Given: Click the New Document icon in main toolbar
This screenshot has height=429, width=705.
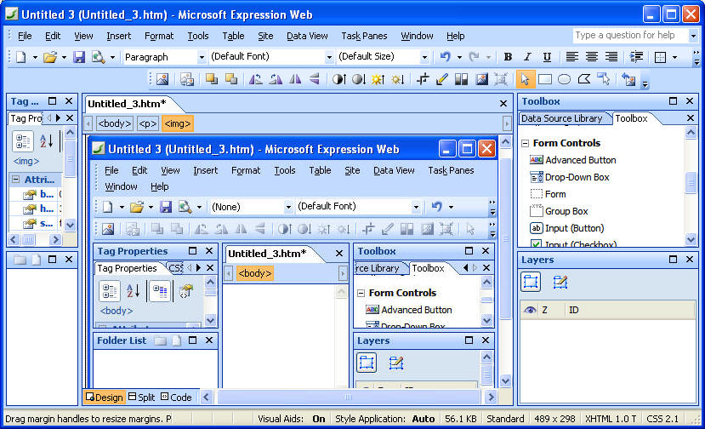Looking at the screenshot, I should [21, 57].
